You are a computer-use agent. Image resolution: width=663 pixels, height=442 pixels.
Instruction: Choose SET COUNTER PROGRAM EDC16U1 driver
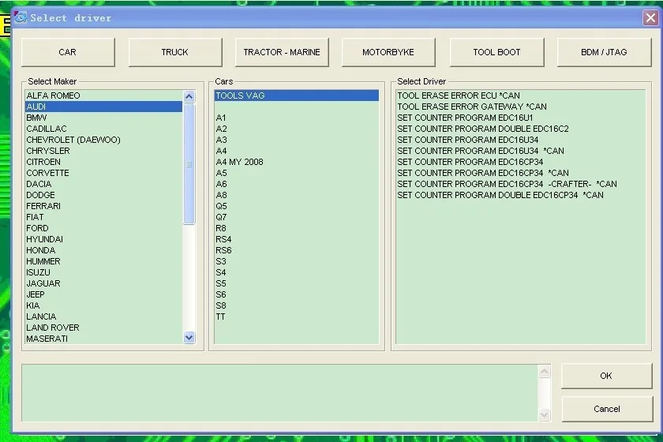click(x=520, y=118)
